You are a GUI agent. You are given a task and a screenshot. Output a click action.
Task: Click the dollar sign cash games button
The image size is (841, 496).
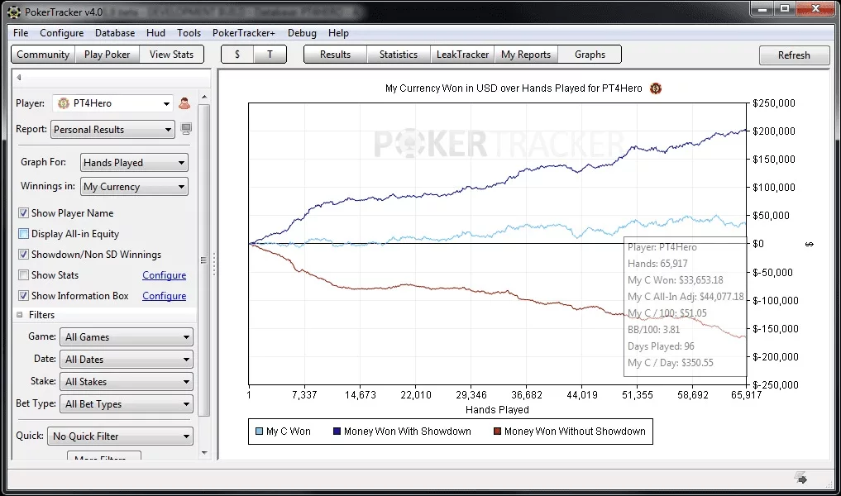237,55
